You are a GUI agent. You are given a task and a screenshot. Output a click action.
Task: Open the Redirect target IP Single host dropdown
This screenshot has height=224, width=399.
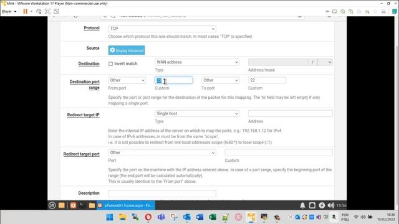click(x=197, y=113)
